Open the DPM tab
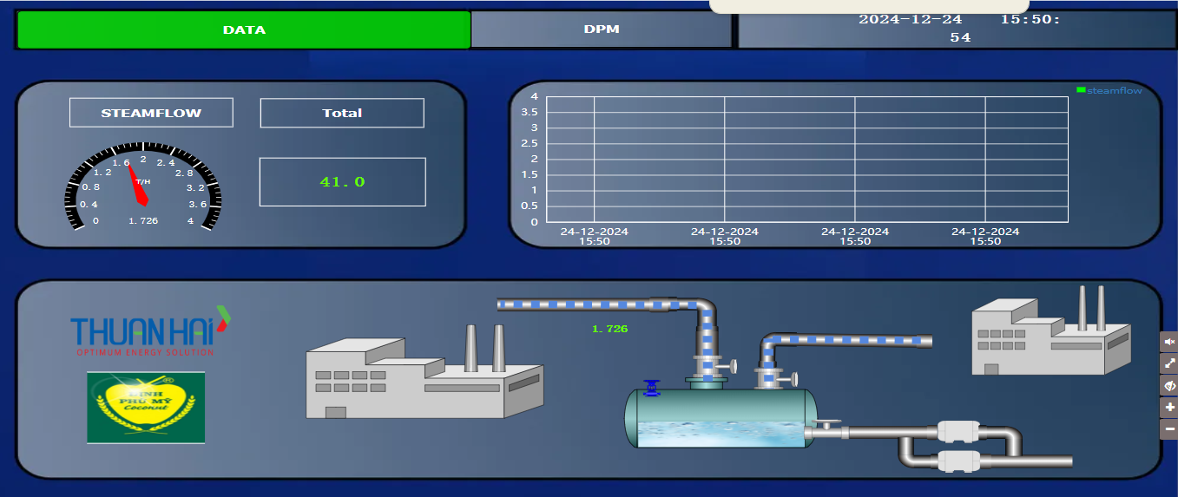Viewport: 1178px width, 497px height. click(x=601, y=29)
